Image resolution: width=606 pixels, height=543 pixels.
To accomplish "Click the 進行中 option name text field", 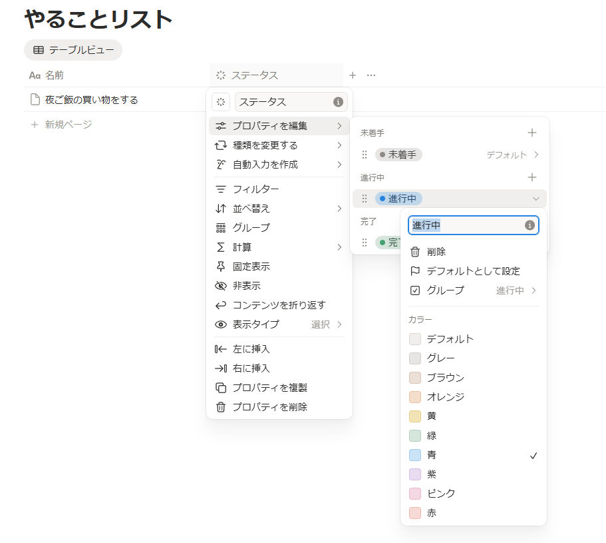I will point(466,225).
